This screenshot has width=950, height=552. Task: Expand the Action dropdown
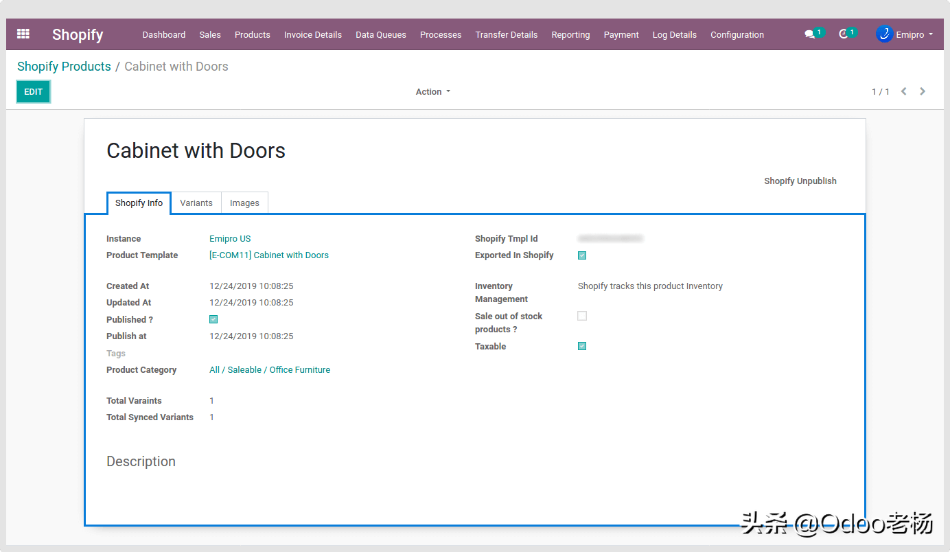point(432,91)
